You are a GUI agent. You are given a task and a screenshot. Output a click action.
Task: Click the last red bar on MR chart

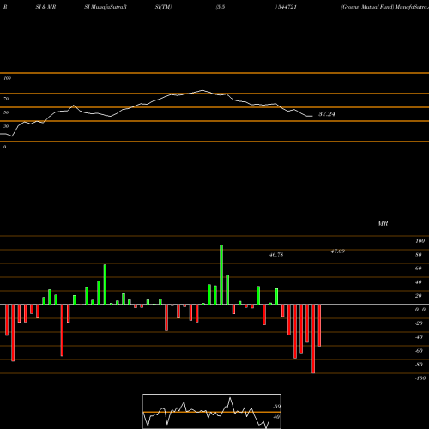coord(319,325)
